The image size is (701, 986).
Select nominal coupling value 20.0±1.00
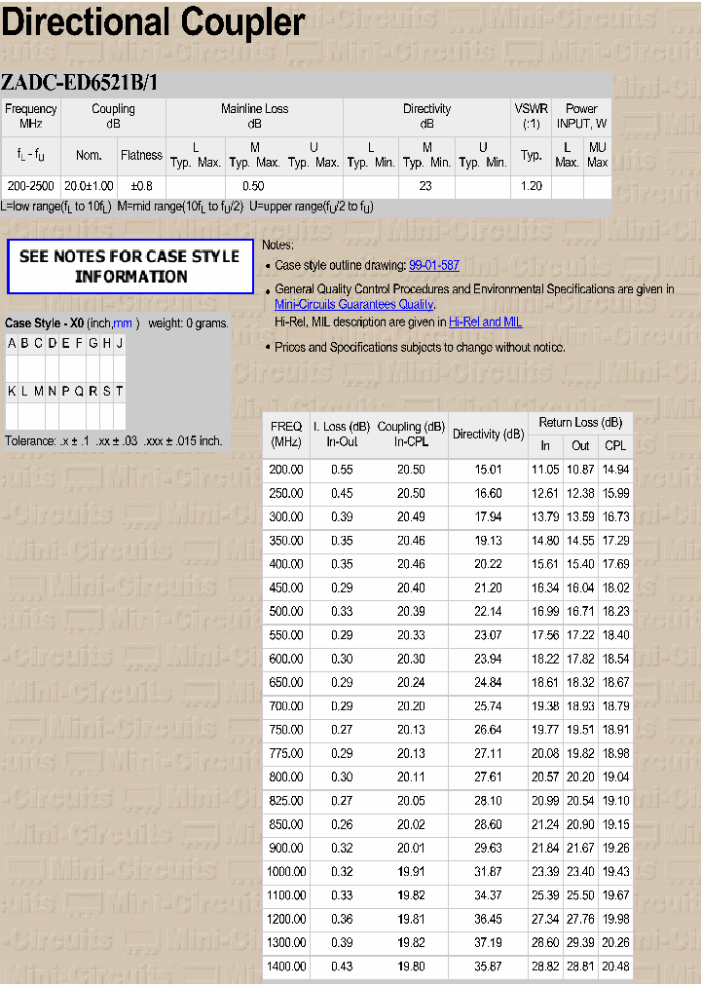click(x=89, y=186)
